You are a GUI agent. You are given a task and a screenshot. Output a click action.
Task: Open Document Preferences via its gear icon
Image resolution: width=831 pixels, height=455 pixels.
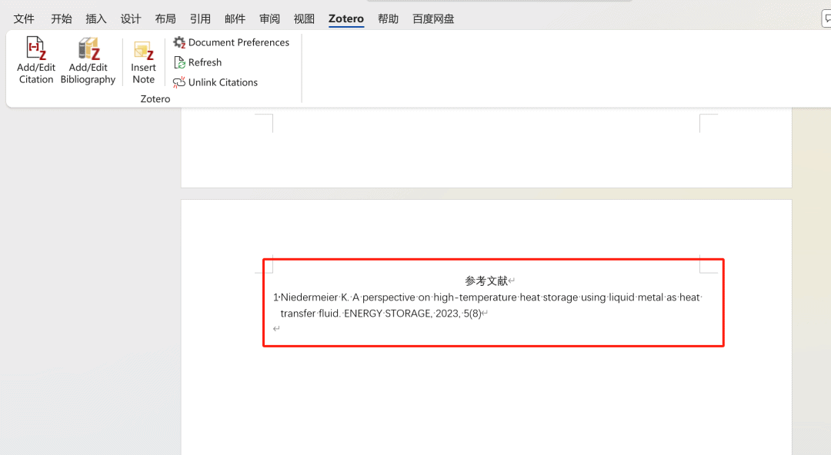(x=179, y=42)
